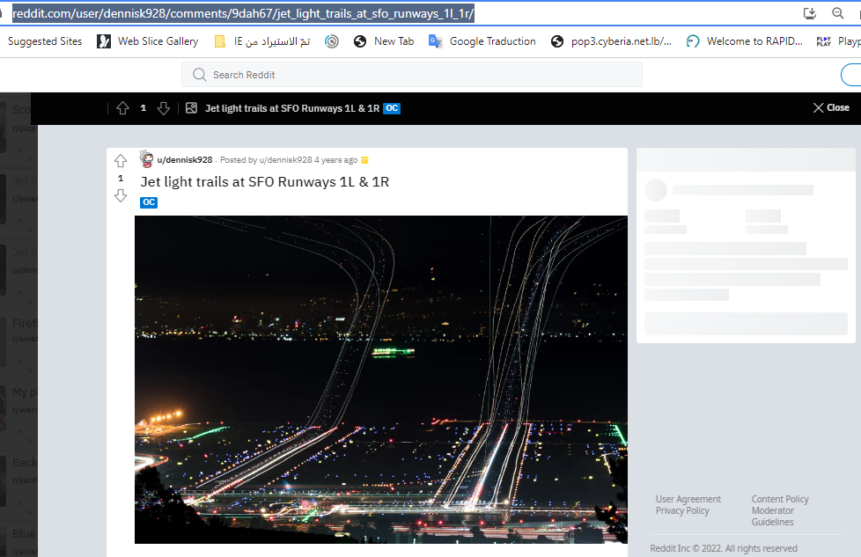This screenshot has height=557, width=861.
Task: Open the Content Policy link
Action: point(780,499)
